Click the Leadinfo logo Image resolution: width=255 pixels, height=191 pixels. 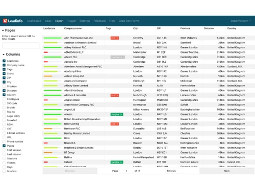pos(13,21)
